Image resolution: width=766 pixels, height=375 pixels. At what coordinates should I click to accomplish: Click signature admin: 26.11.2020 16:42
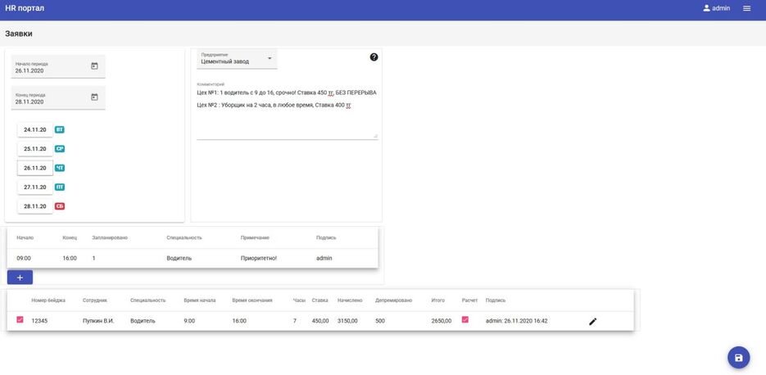click(517, 321)
